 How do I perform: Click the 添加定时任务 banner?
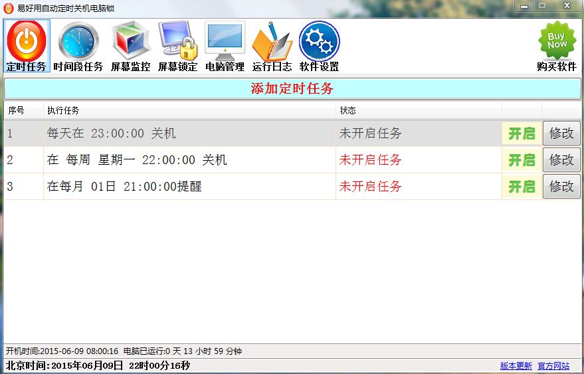pos(292,89)
